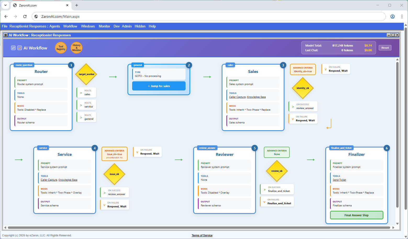Click the browser reload icon

click(x=25, y=16)
